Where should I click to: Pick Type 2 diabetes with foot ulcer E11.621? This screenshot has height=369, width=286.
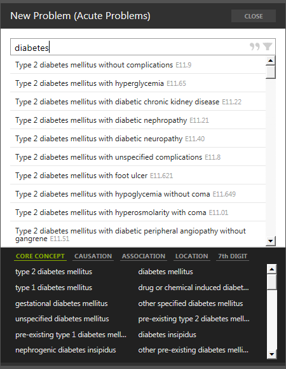[x=138, y=176]
